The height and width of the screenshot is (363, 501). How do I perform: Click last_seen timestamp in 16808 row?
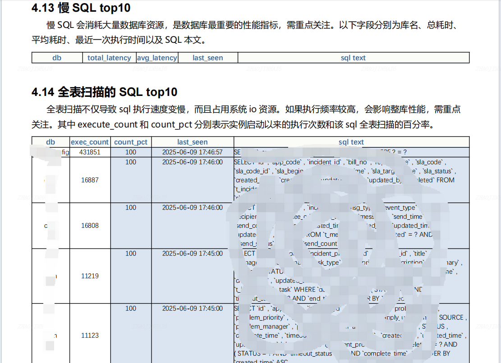(x=193, y=207)
